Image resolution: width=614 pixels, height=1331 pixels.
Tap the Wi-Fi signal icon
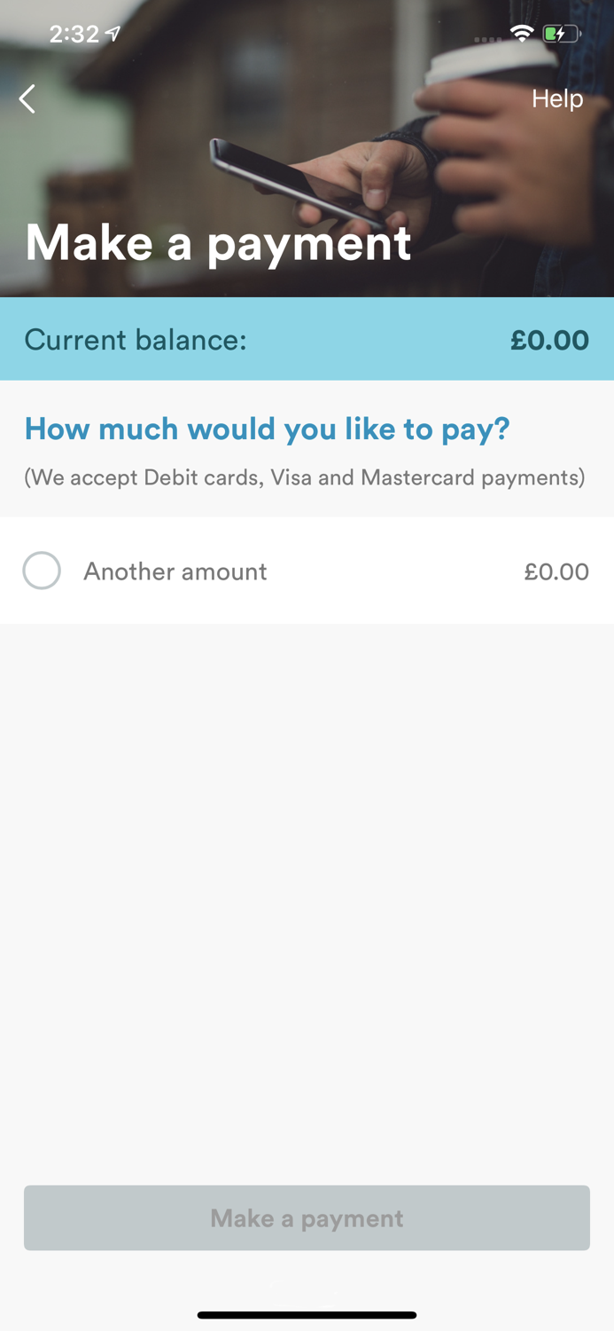[x=521, y=32]
